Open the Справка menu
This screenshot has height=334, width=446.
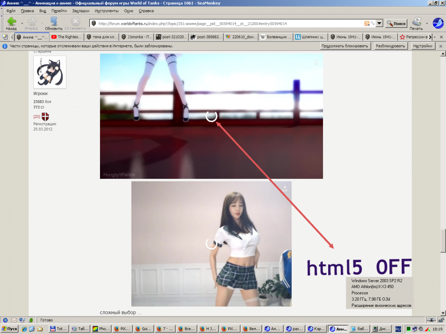pos(146,11)
